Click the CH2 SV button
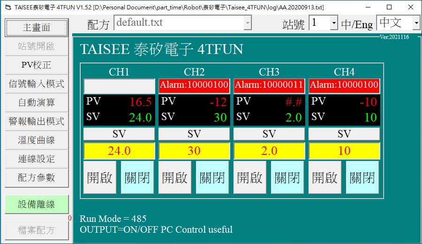This screenshot has width=422, height=244. pyautogui.click(x=194, y=134)
